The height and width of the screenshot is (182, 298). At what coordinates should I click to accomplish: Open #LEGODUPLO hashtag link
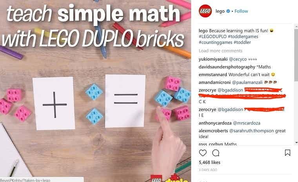coord(213,36)
